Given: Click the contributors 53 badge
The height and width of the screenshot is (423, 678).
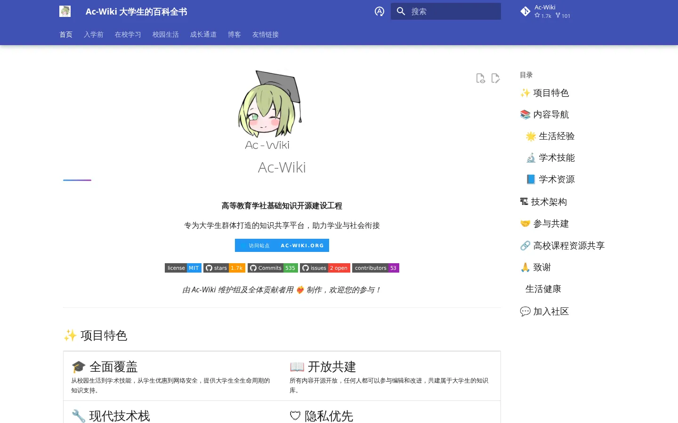Looking at the screenshot, I should pyautogui.click(x=376, y=268).
